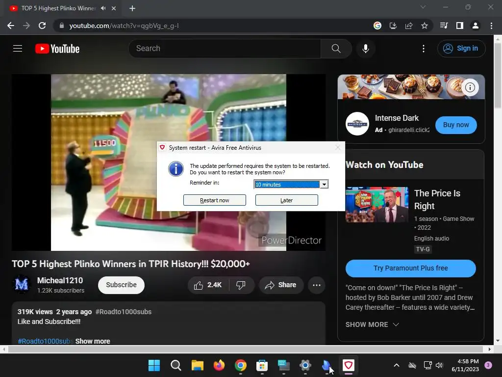Open Windows Start menu

(154, 365)
